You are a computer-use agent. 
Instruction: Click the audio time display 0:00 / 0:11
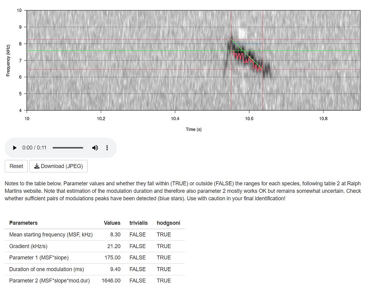point(34,148)
